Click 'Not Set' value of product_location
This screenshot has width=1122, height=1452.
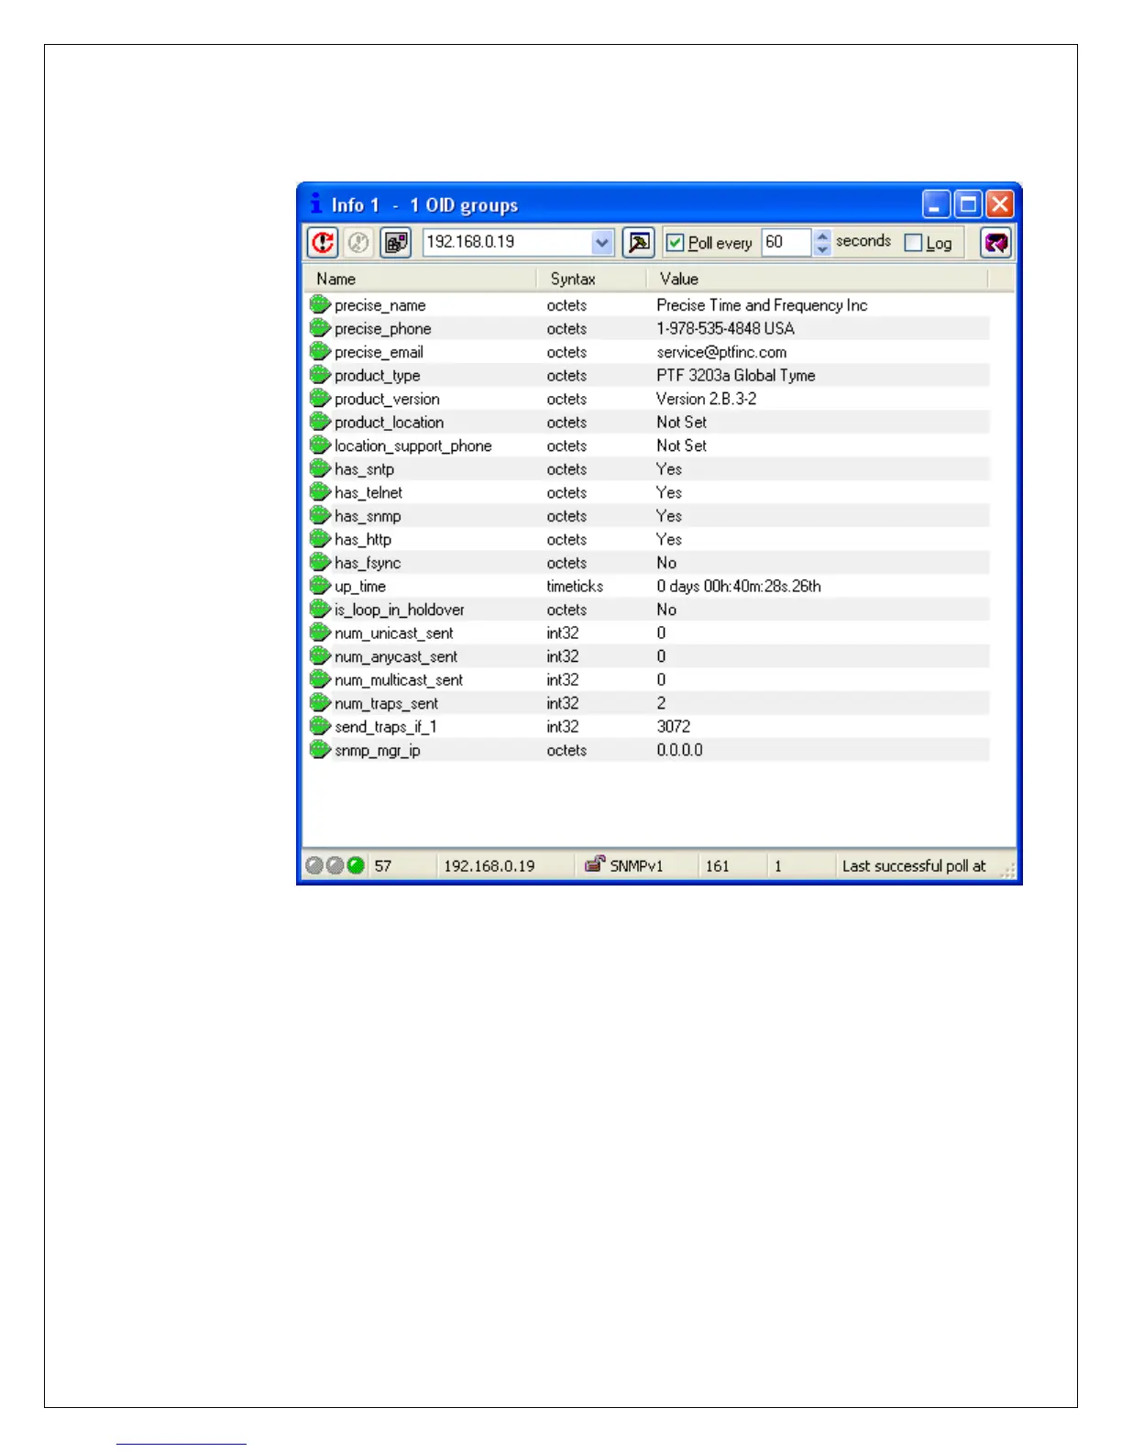pos(681,422)
